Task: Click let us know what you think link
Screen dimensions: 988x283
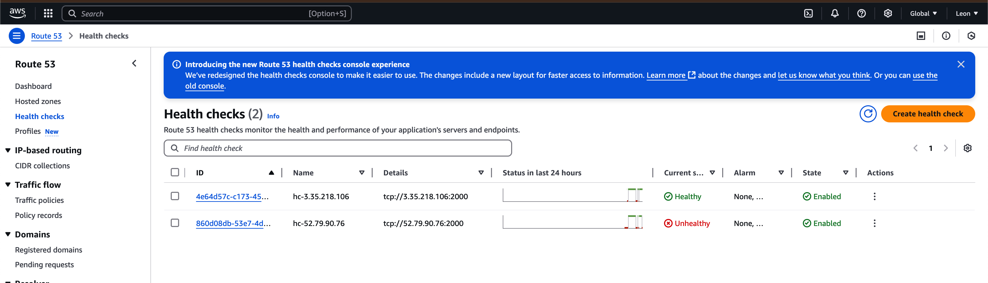Action: point(824,75)
